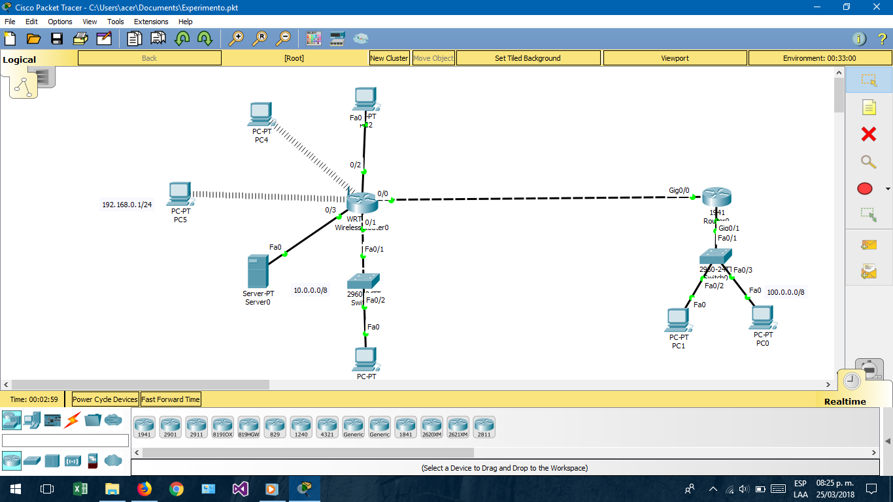This screenshot has height=502, width=893.
Task: Zoom in on the workspace
Action: (x=236, y=39)
